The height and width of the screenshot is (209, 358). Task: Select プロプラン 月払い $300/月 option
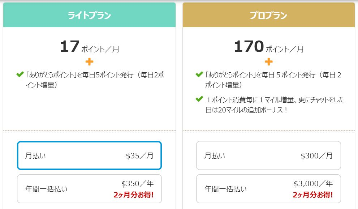[x=268, y=155]
